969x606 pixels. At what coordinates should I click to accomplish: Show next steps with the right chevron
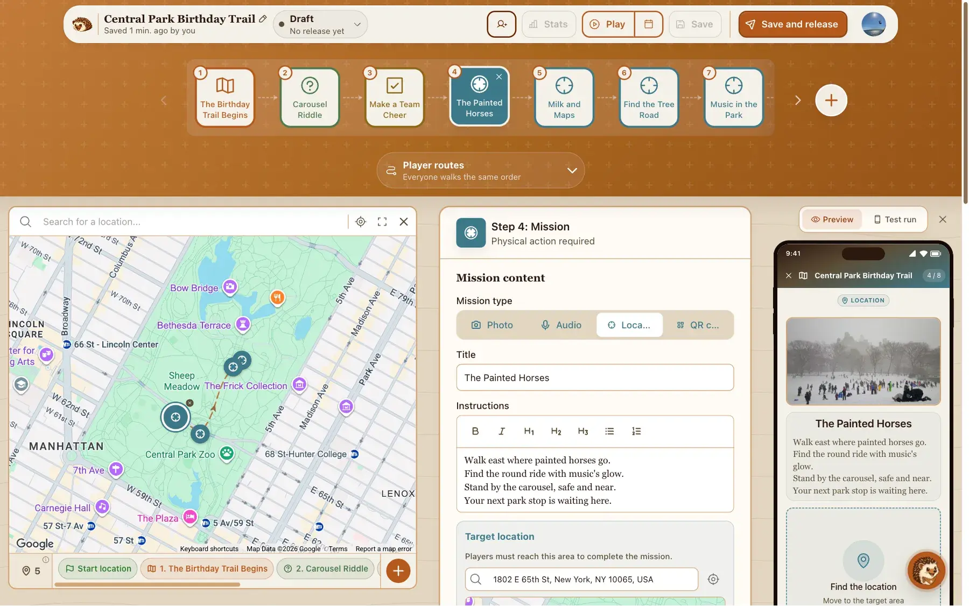click(x=798, y=100)
